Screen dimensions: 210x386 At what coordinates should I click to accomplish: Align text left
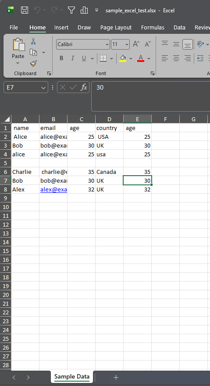[x=165, y=58]
